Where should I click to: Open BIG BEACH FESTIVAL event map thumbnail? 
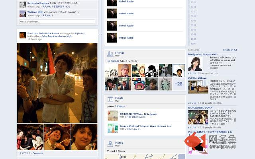coord(113,116)
